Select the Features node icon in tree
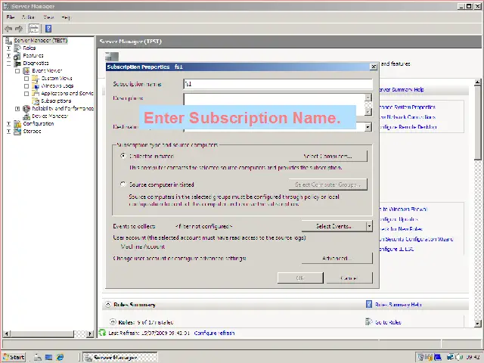 (17, 55)
